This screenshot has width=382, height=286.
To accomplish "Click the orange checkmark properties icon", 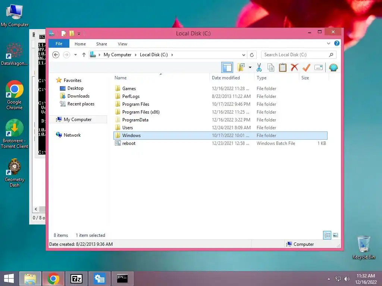I will (307, 67).
